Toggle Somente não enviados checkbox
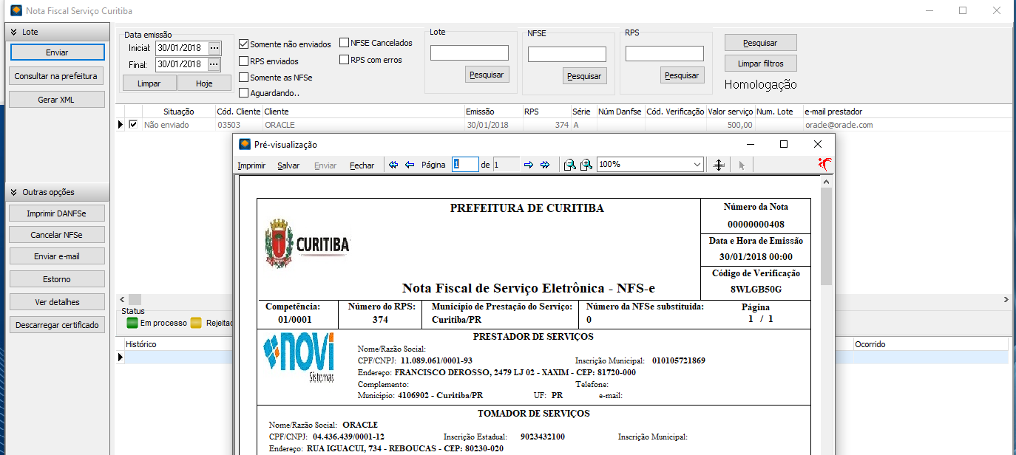The width and height of the screenshot is (1016, 455). tap(244, 44)
